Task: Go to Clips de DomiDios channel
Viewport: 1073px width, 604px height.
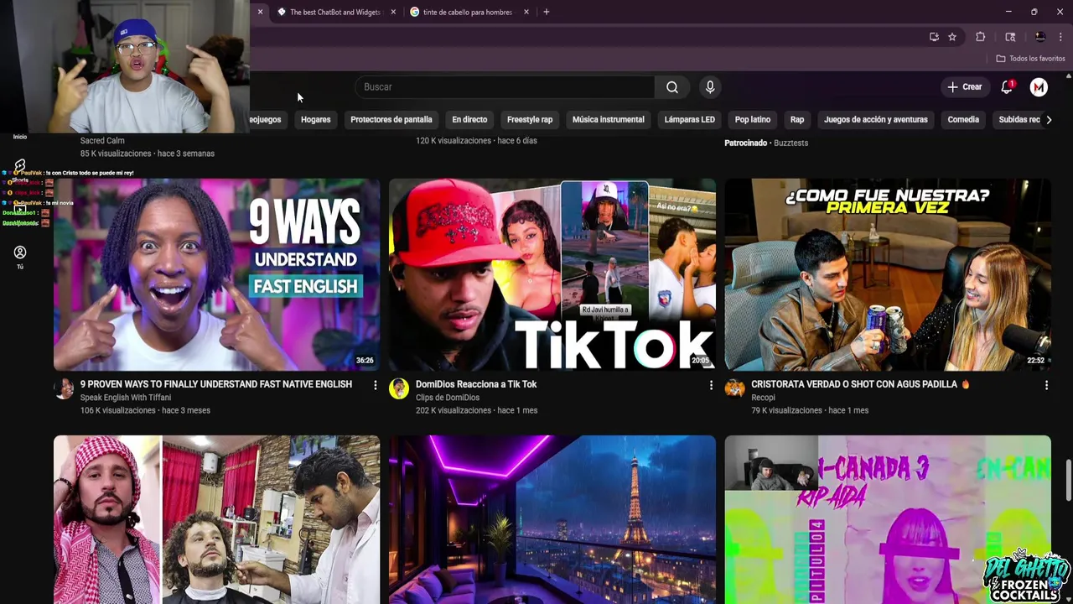Action: [448, 398]
